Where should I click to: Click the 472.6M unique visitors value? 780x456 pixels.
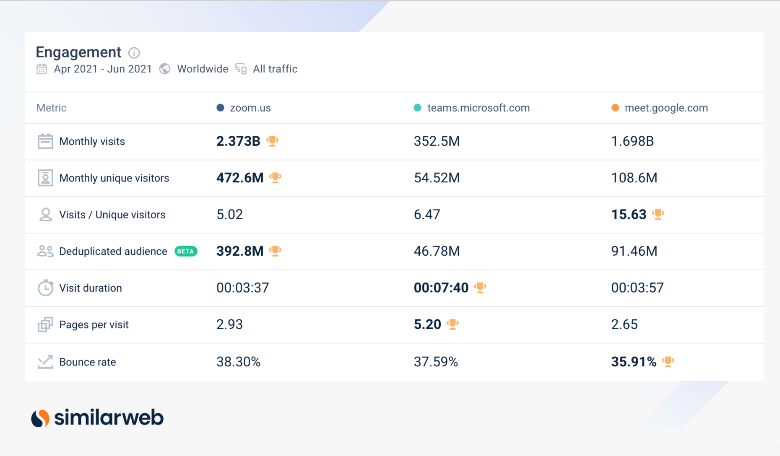point(240,178)
